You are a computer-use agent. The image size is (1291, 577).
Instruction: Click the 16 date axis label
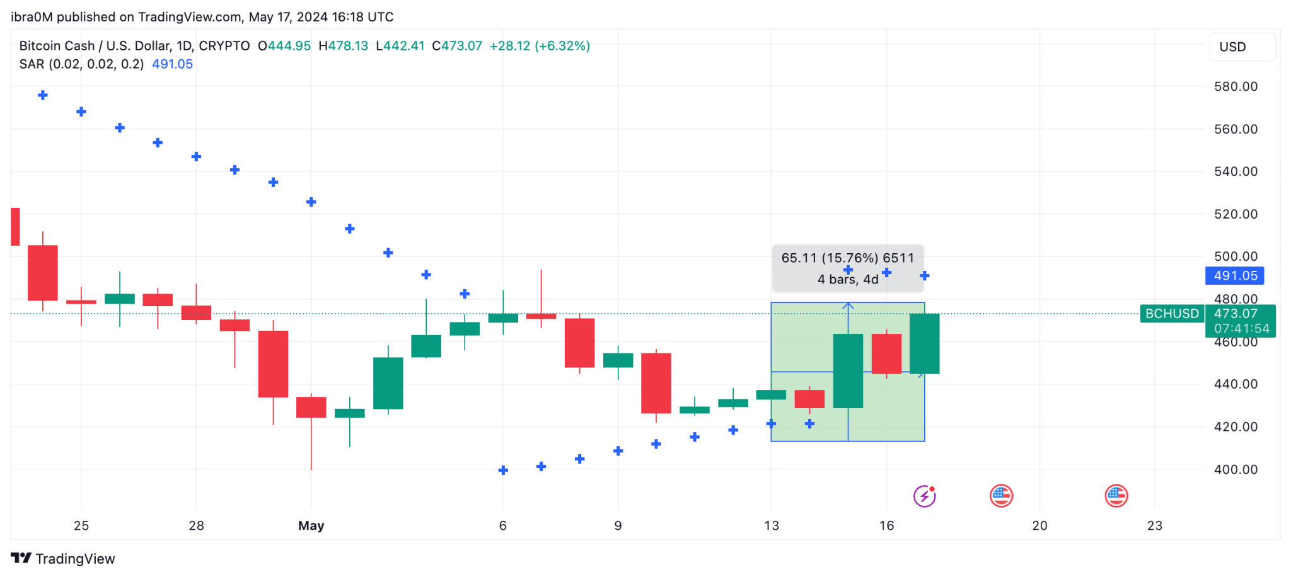pos(887,525)
